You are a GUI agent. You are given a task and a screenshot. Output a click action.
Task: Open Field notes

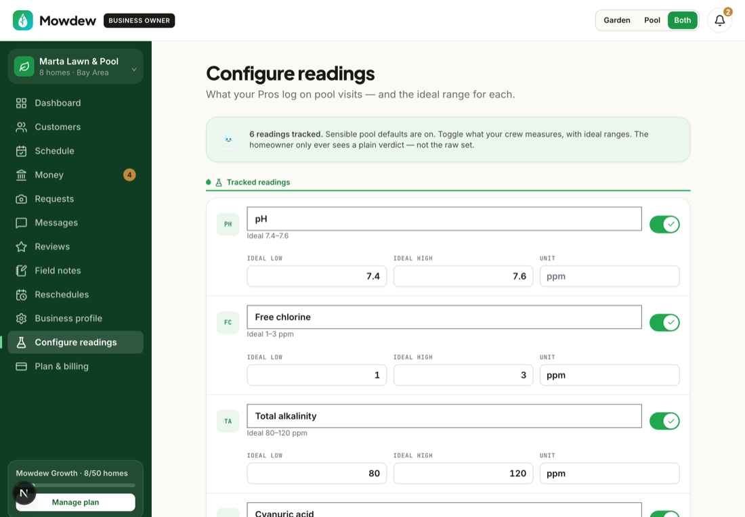click(x=76, y=271)
